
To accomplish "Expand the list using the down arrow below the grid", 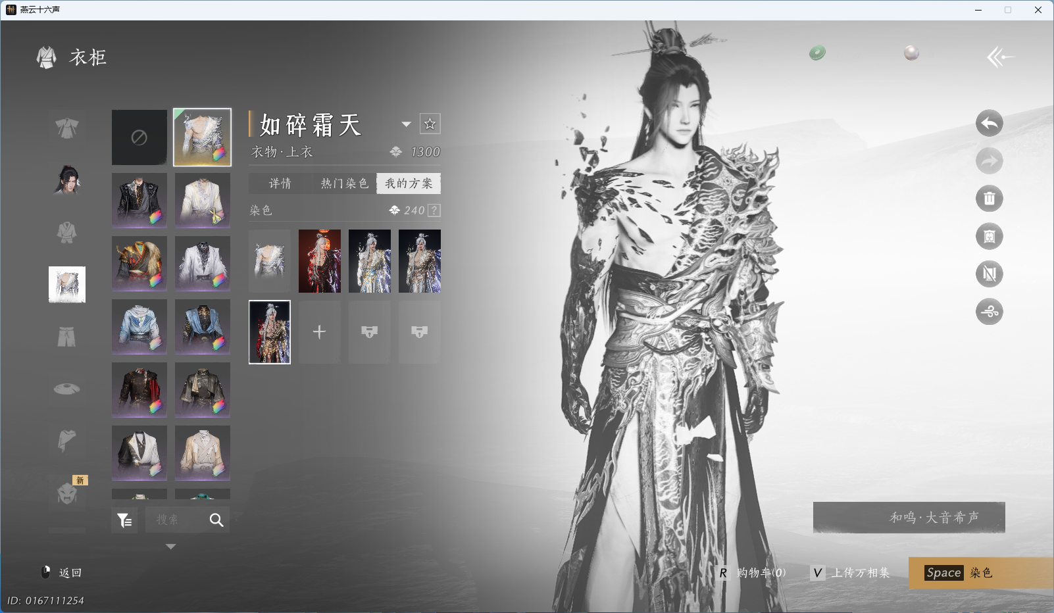I will [170, 546].
